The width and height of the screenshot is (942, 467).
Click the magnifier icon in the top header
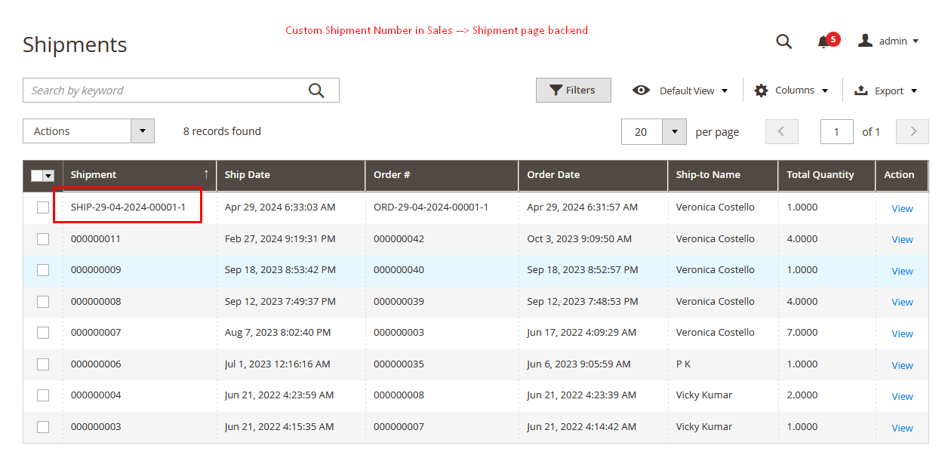point(783,41)
